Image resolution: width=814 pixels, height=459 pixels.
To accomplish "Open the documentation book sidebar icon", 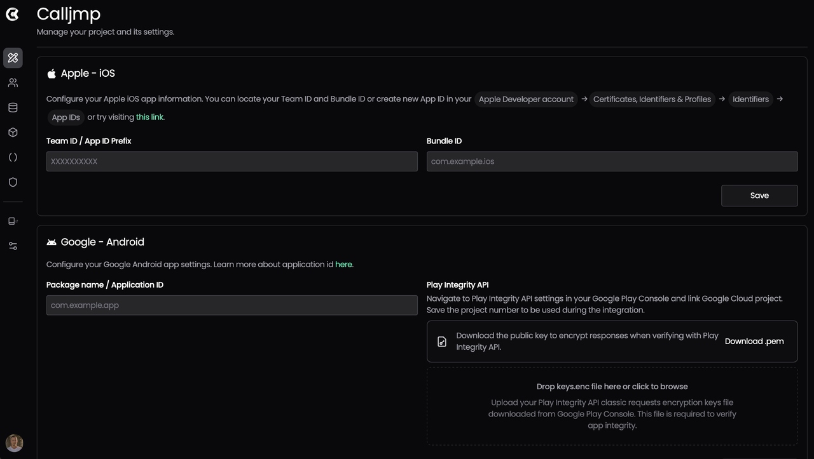I will [13, 221].
